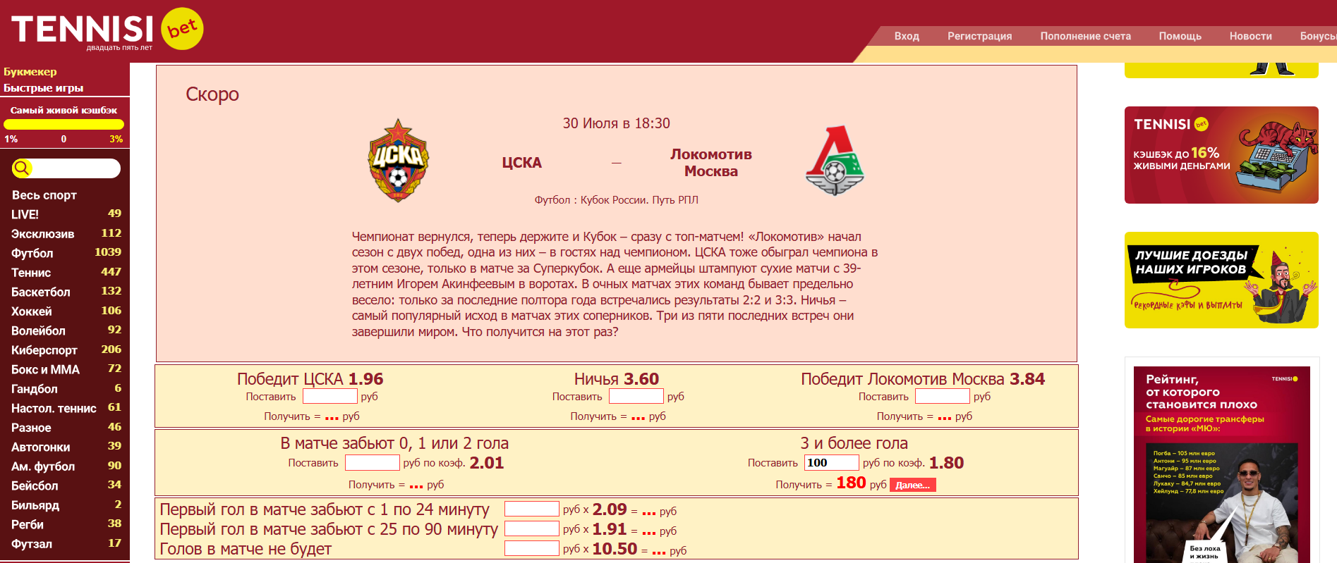The image size is (1337, 563).
Task: Click stake field for first goal 1–24 minute
Action: pos(532,509)
